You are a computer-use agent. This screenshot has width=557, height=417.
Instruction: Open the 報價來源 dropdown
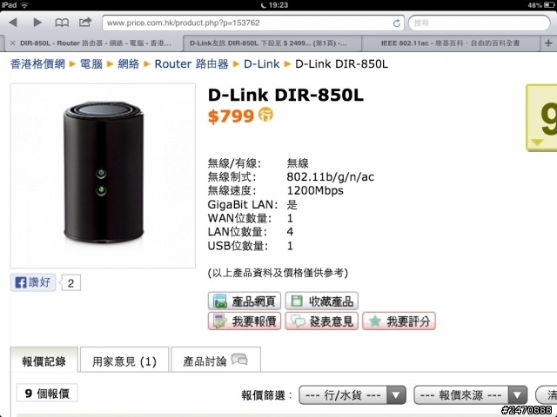pyautogui.click(x=470, y=394)
